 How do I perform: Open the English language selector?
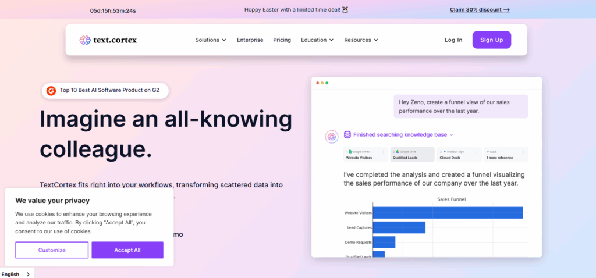point(16,274)
